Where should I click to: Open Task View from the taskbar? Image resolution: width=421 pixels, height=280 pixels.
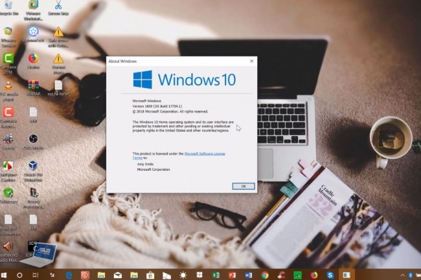click(36, 275)
